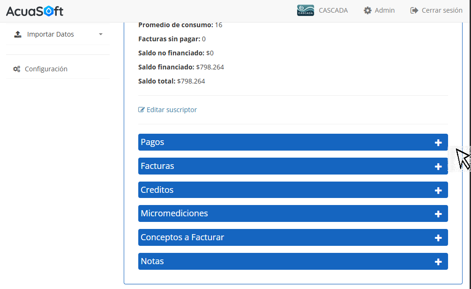Click the Importar Datos upload icon
The height and width of the screenshot is (289, 471).
18,34
